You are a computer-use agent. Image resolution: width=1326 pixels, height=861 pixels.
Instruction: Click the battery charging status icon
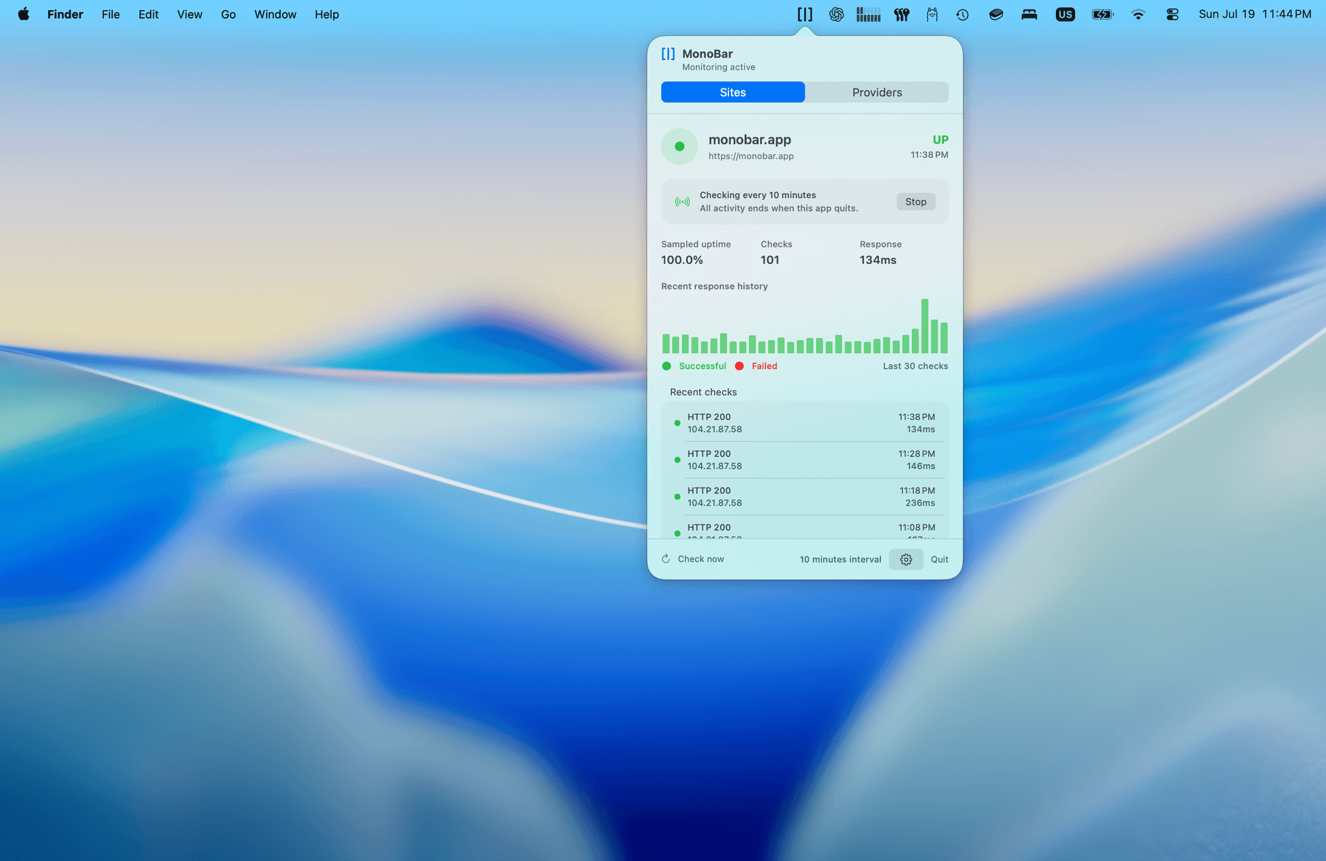coord(1102,14)
